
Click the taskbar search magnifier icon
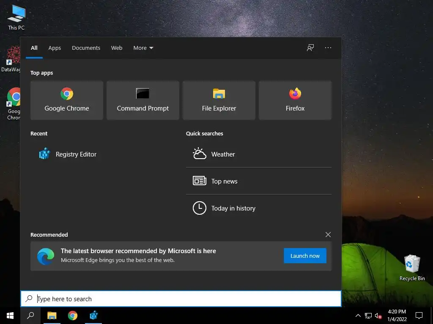(x=30, y=316)
